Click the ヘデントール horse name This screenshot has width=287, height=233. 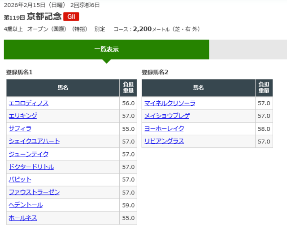(26, 205)
